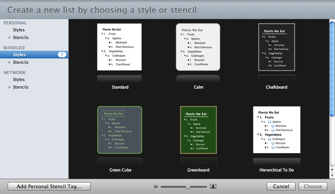Open Styles under Personal section
The height and width of the screenshot is (194, 335).
click(x=19, y=30)
